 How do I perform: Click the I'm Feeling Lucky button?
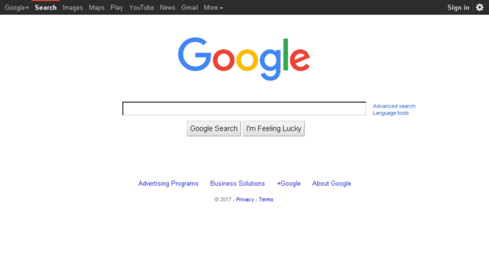[274, 128]
